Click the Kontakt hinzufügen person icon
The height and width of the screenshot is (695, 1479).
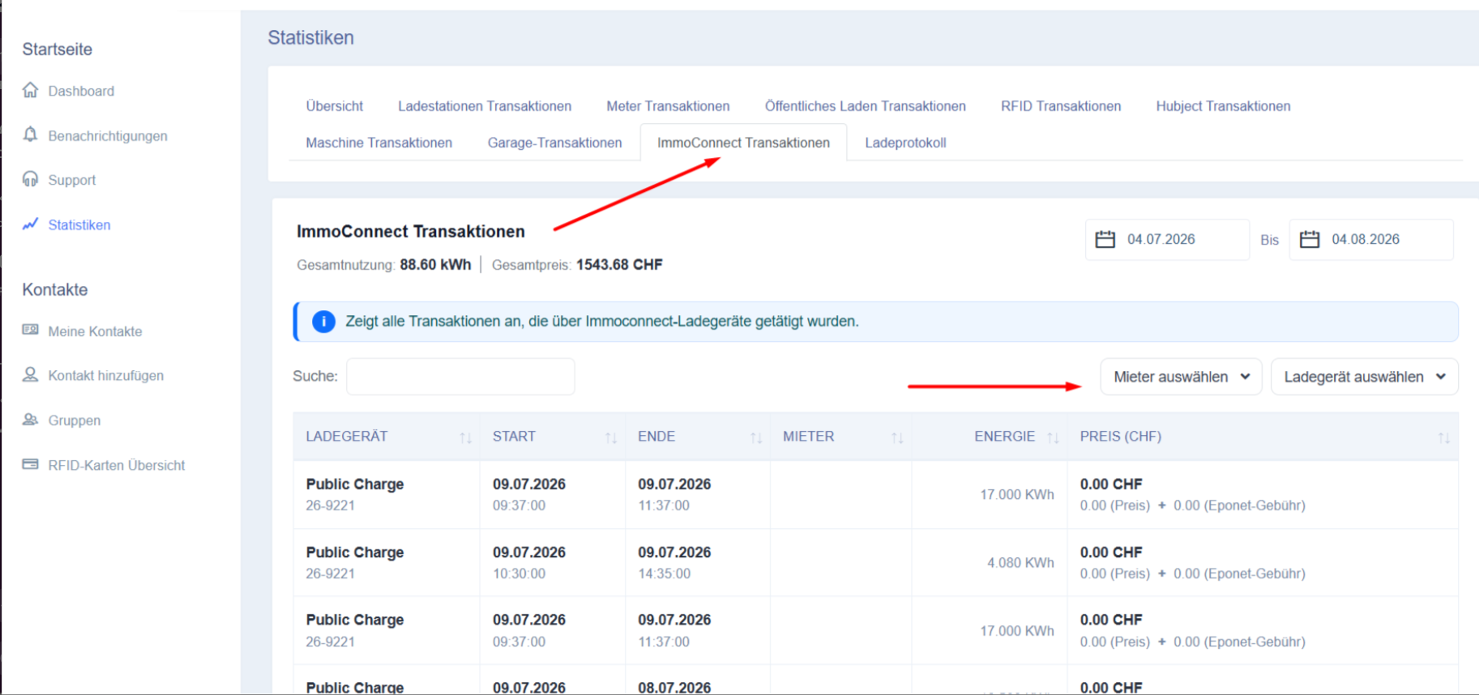31,374
